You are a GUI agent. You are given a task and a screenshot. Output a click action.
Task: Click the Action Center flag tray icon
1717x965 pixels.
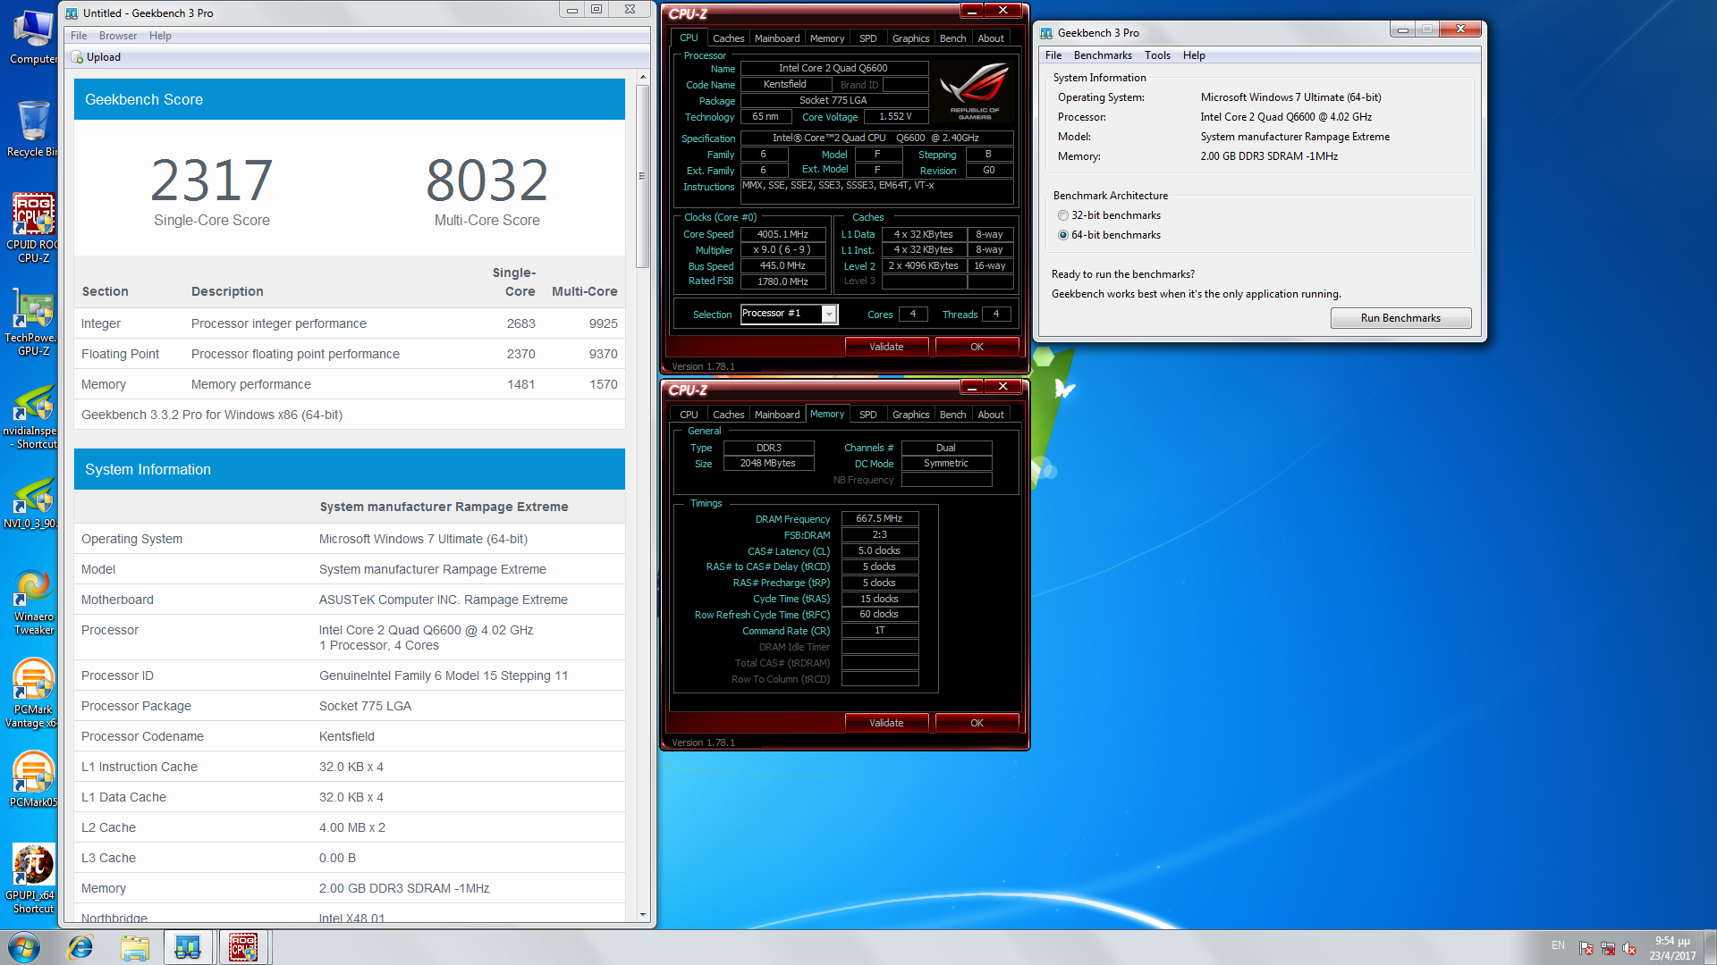1586,948
